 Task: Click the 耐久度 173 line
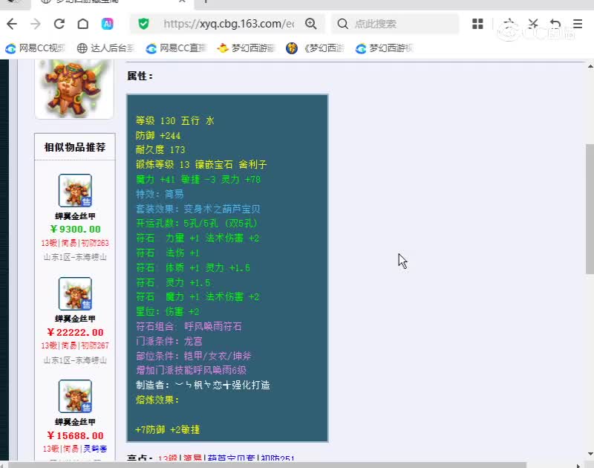(160, 149)
